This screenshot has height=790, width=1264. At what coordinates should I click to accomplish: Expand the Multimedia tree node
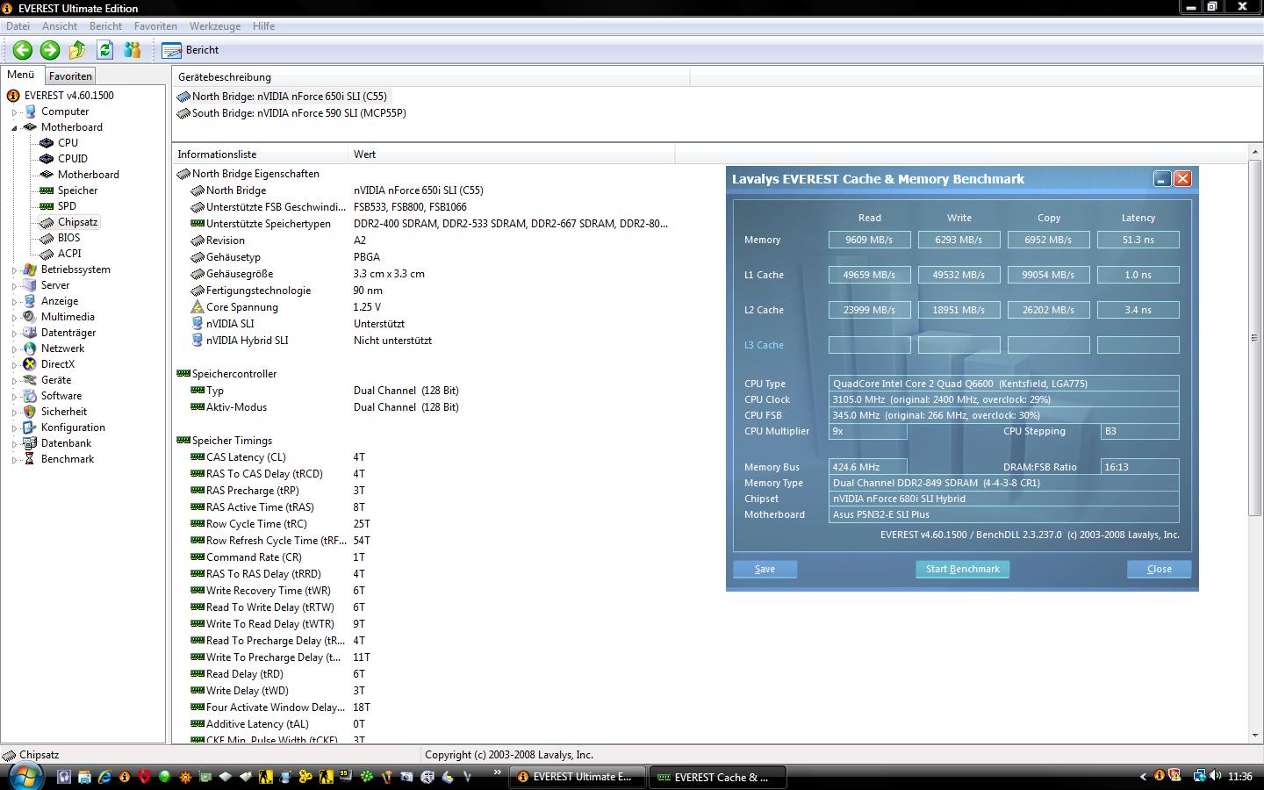click(14, 318)
